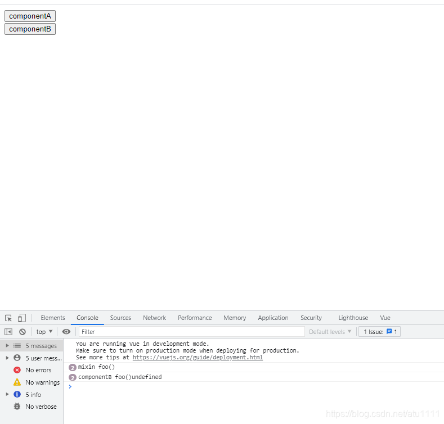Open the Sources tab
The width and height of the screenshot is (444, 424).
[x=120, y=318]
